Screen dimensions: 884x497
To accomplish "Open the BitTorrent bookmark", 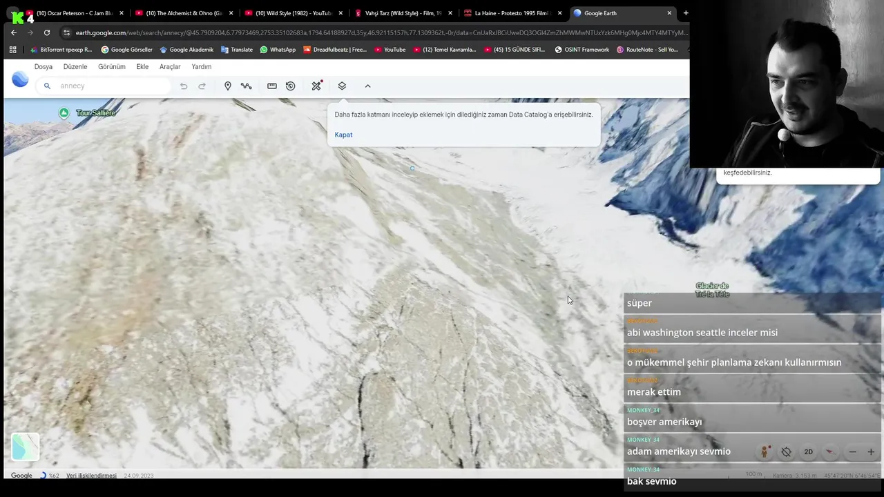I will 61,50.
